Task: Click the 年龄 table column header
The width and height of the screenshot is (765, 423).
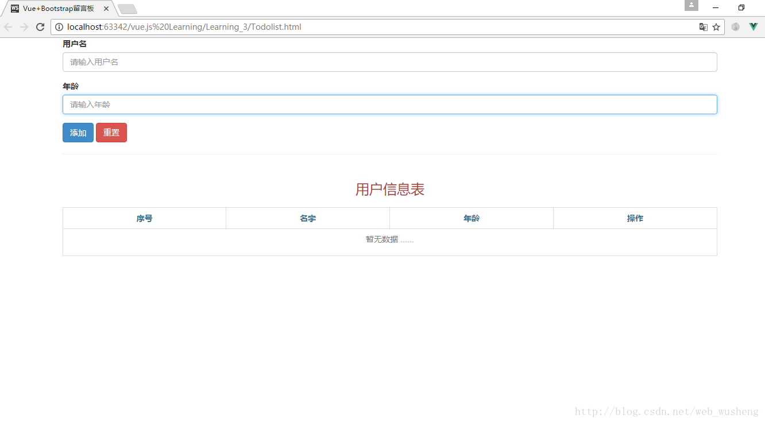Action: [472, 218]
